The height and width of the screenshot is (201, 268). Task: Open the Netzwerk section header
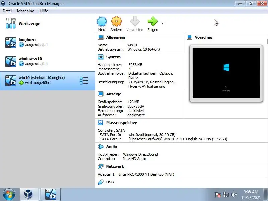tap(115, 166)
